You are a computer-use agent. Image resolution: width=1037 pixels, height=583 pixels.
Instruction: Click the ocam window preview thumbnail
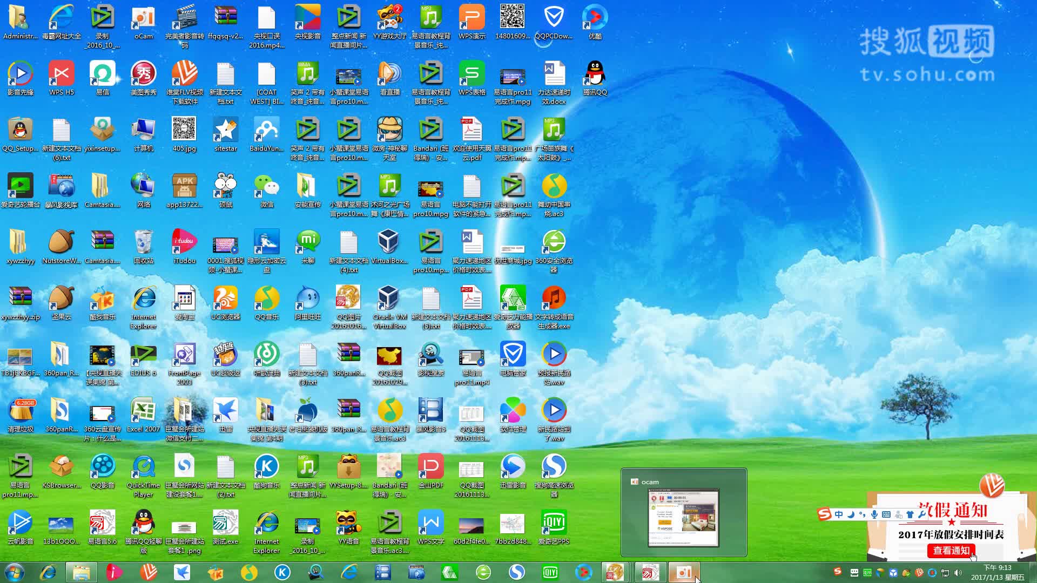(683, 517)
